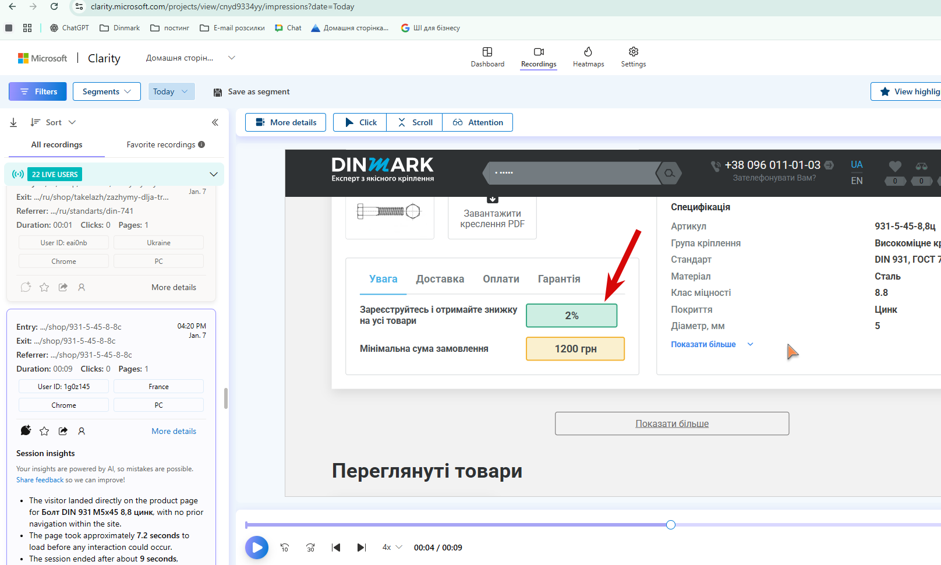Image resolution: width=941 pixels, height=565 pixels.
Task: Open the browser apps grid shortcut
Action: coord(27,28)
